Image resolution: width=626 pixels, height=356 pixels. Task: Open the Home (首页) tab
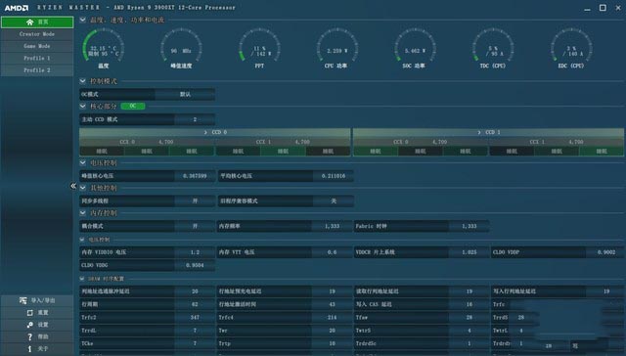point(37,22)
